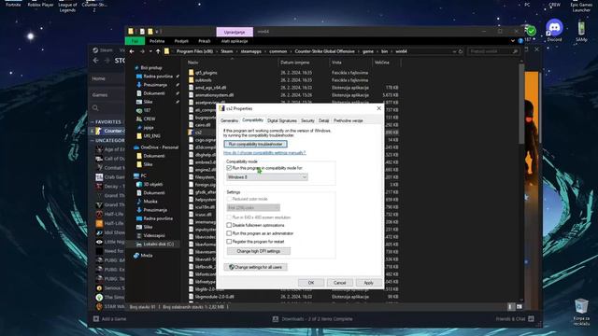Screen dimensions: 598x336
Task: Click Add a Game in Steam
Action: click(x=110, y=319)
